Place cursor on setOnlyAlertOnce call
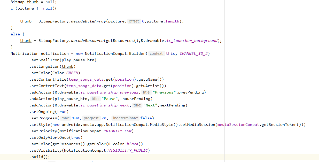Viewport: 319px width, 162px height. [50, 137]
